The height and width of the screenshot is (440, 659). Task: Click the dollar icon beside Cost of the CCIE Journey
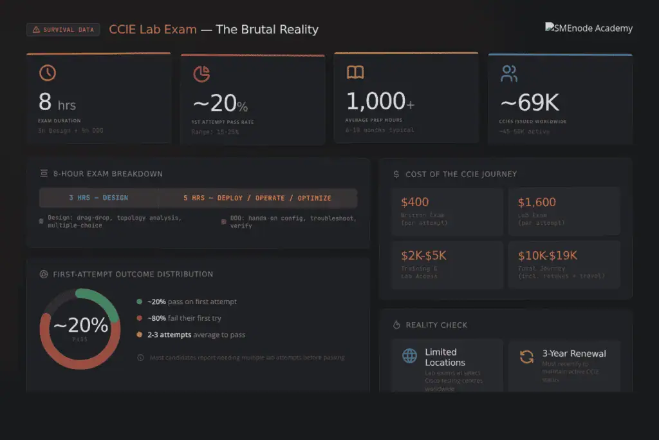tap(396, 174)
